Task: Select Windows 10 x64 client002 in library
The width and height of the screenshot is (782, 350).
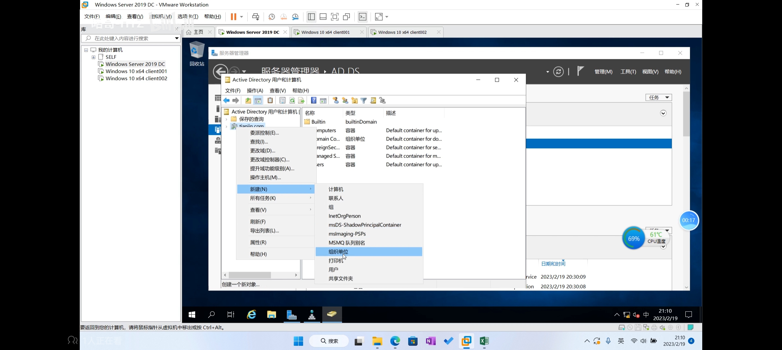Action: pyautogui.click(x=136, y=78)
